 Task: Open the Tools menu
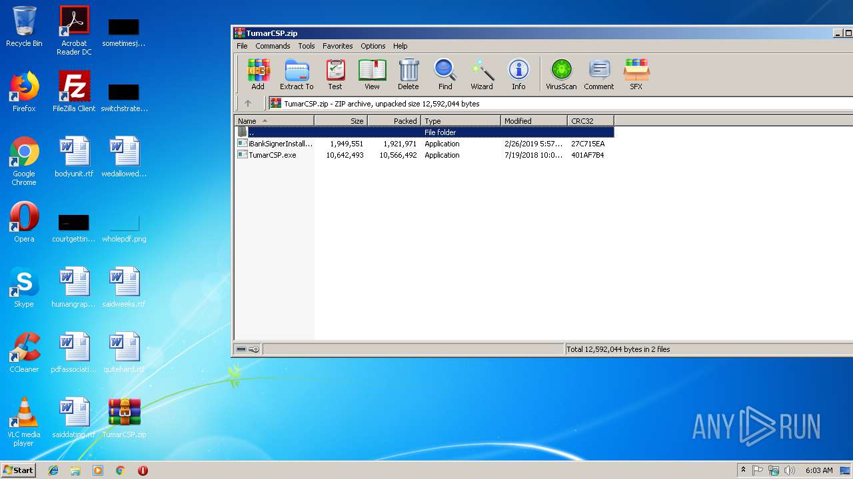307,46
